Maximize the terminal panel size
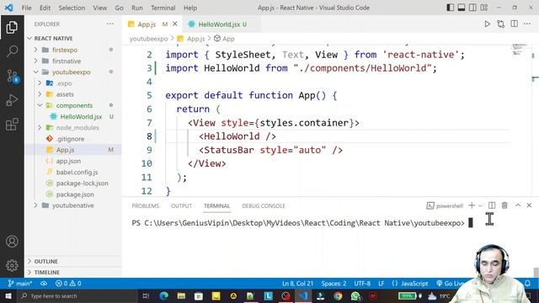The image size is (539, 303). click(x=518, y=205)
